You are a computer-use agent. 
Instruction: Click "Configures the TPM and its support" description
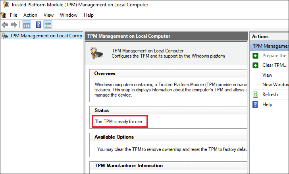(168, 56)
